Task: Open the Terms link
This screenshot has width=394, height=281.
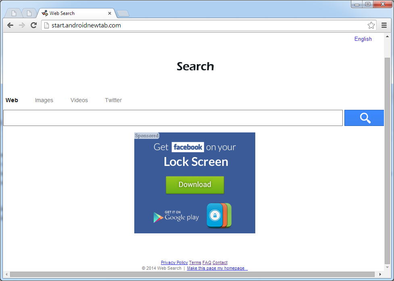Action: [x=195, y=262]
